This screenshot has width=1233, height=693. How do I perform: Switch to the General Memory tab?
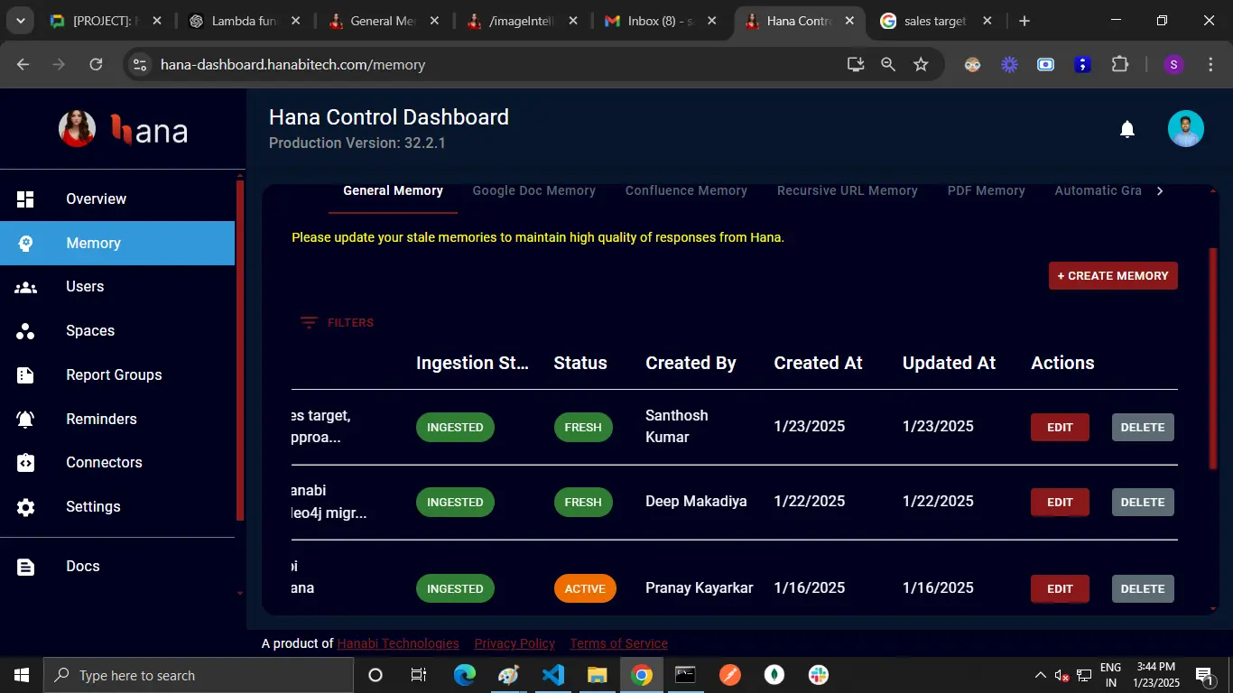(393, 190)
